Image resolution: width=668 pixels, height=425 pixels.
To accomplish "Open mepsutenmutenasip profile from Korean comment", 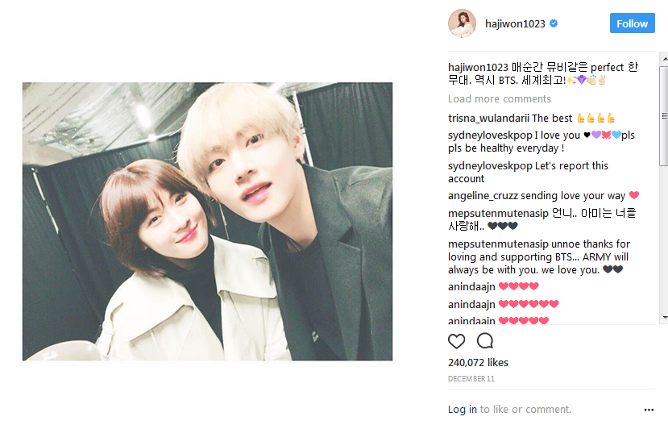I will (x=498, y=213).
